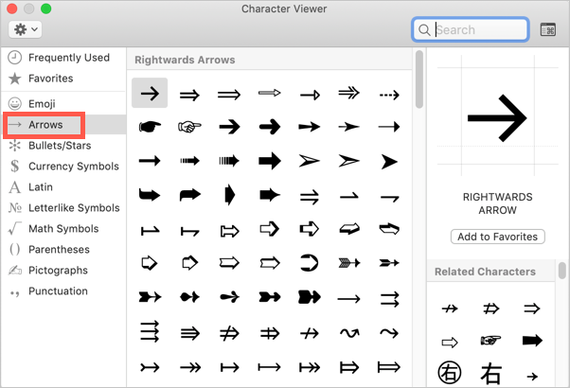Choose the rightwards wave arrow character
570x388 pixels.
(x=349, y=333)
